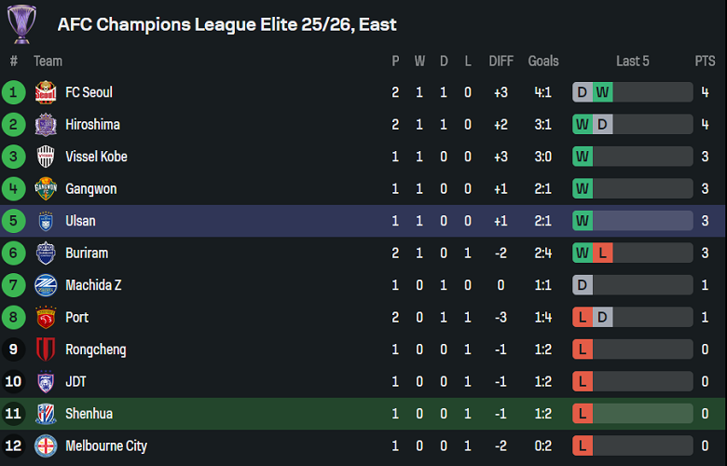
Task: Sort table by PTS column header
Action: point(705,62)
